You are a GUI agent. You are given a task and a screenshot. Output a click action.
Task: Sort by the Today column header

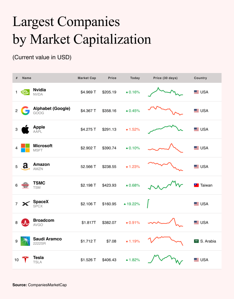[x=135, y=78]
